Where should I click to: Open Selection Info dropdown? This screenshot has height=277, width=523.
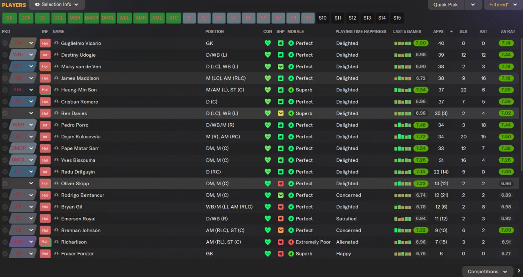[x=57, y=4]
